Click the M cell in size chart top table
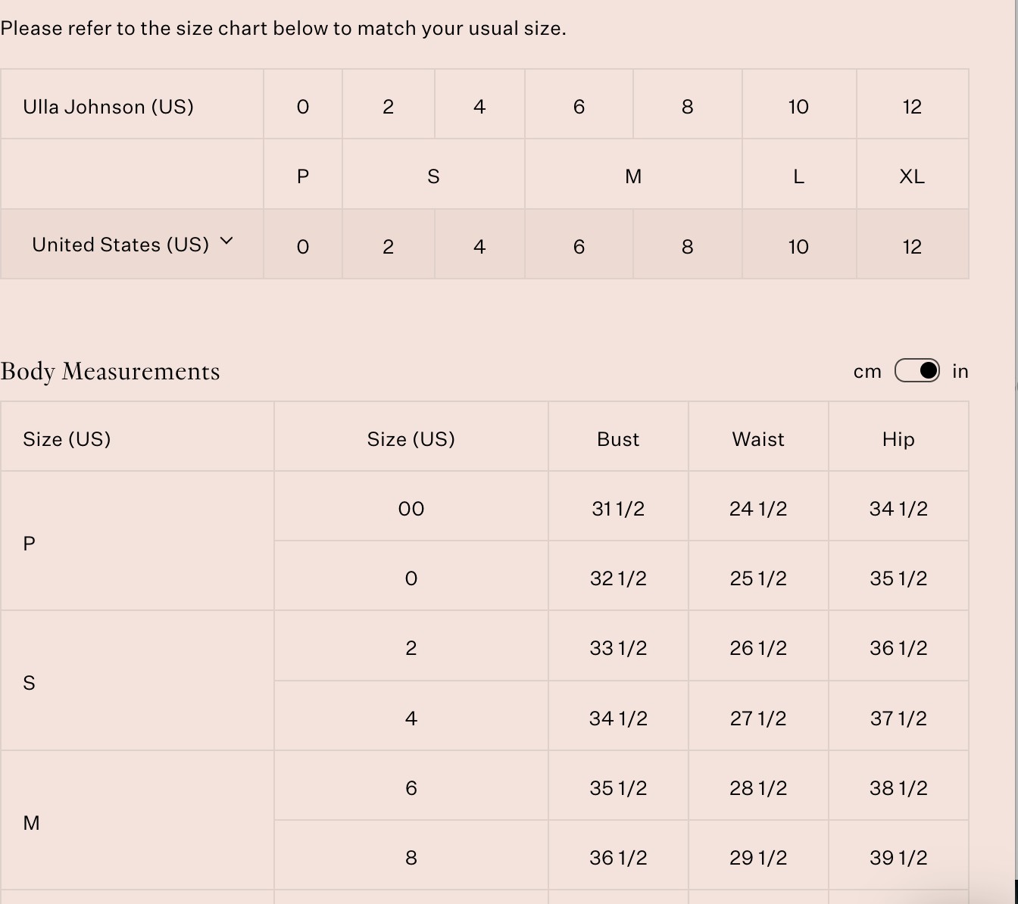Image resolution: width=1018 pixels, height=904 pixels. point(633,176)
